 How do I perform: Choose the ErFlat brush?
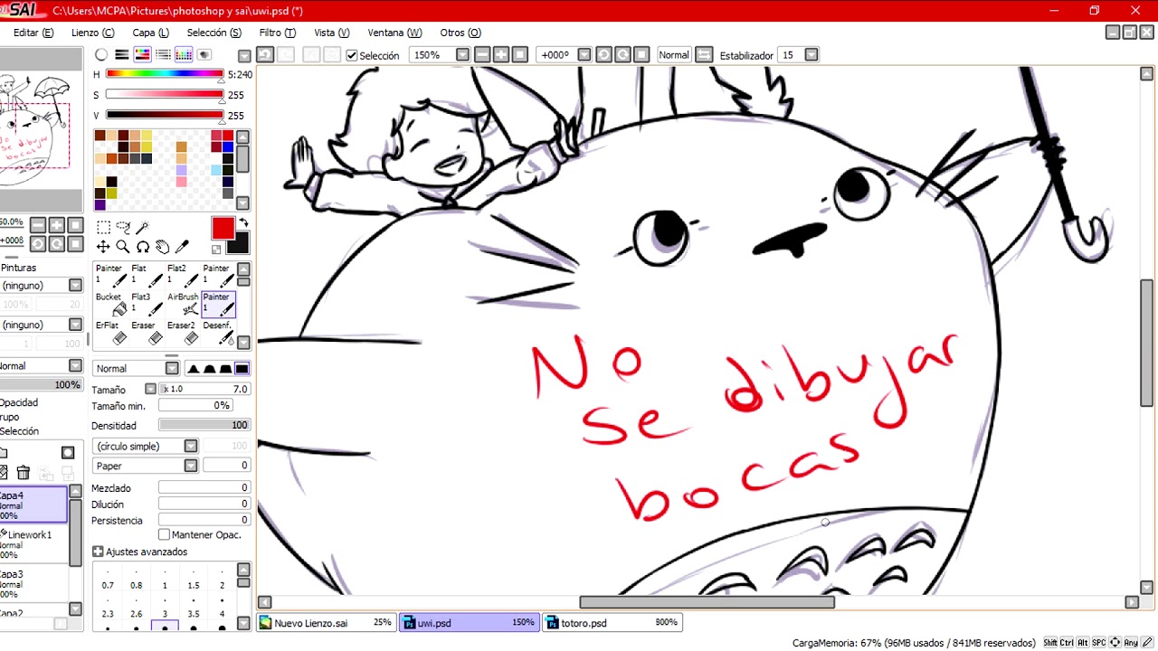point(110,333)
